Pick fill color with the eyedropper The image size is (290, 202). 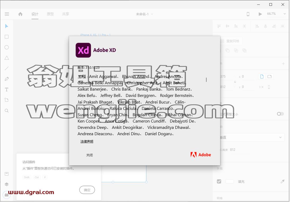[282, 181]
